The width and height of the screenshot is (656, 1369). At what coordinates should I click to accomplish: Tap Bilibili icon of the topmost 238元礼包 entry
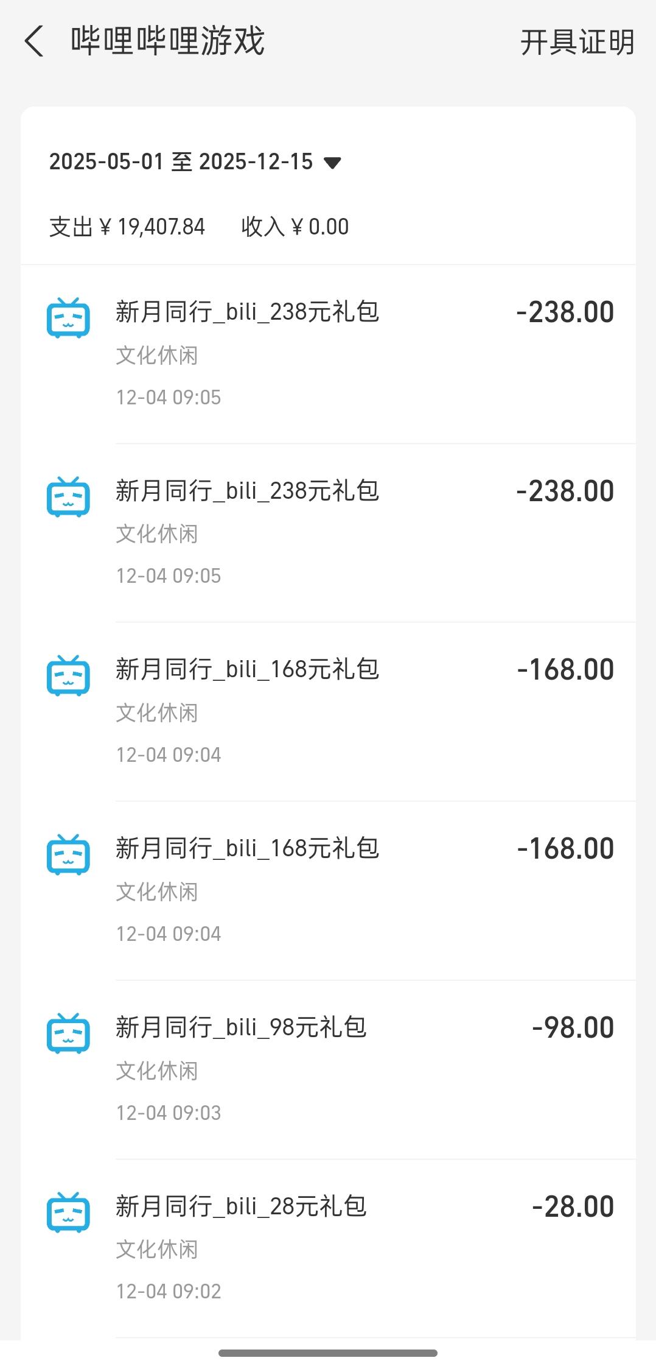(x=68, y=317)
